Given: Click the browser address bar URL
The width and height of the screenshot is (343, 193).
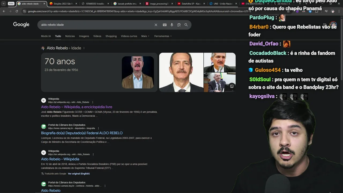Looking at the screenshot, I should point(139,11).
